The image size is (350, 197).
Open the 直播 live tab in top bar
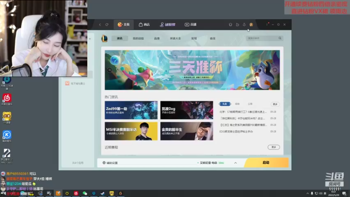tap(191, 25)
